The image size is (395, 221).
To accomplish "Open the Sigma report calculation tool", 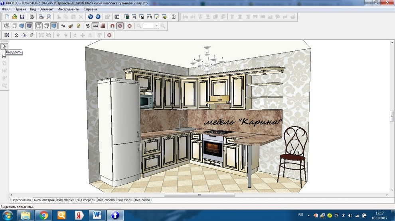I will (x=174, y=17).
